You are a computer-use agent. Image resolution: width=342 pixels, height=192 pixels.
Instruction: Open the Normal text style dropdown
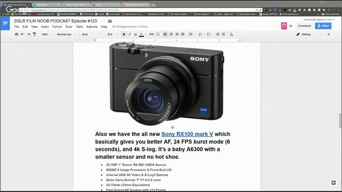pyautogui.click(x=66, y=34)
